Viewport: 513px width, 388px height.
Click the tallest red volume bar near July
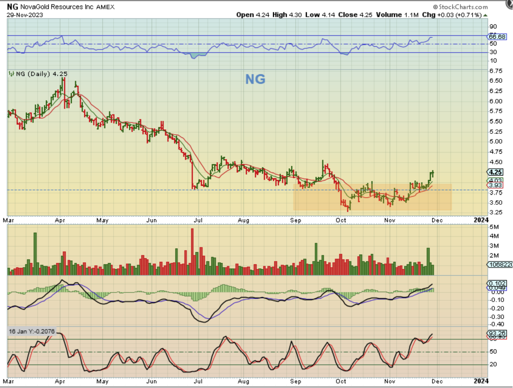192,252
